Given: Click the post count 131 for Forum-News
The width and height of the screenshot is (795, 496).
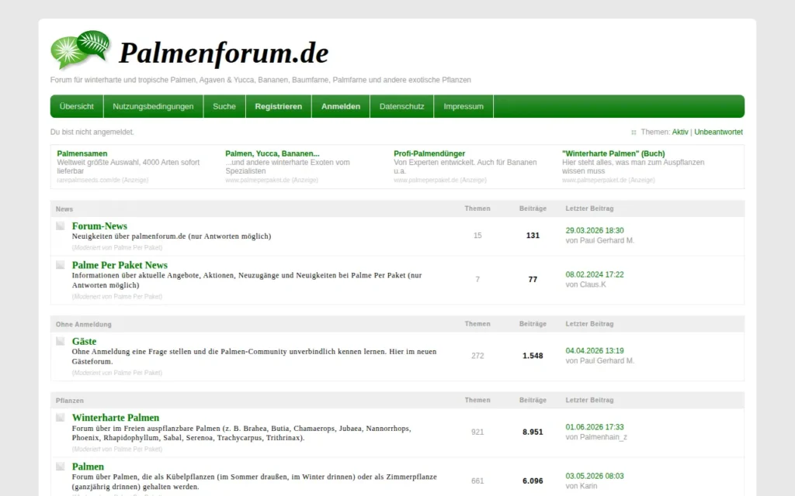Looking at the screenshot, I should click(x=533, y=236).
